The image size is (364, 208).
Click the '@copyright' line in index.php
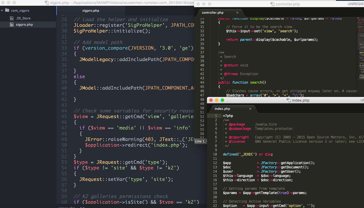[296, 137]
